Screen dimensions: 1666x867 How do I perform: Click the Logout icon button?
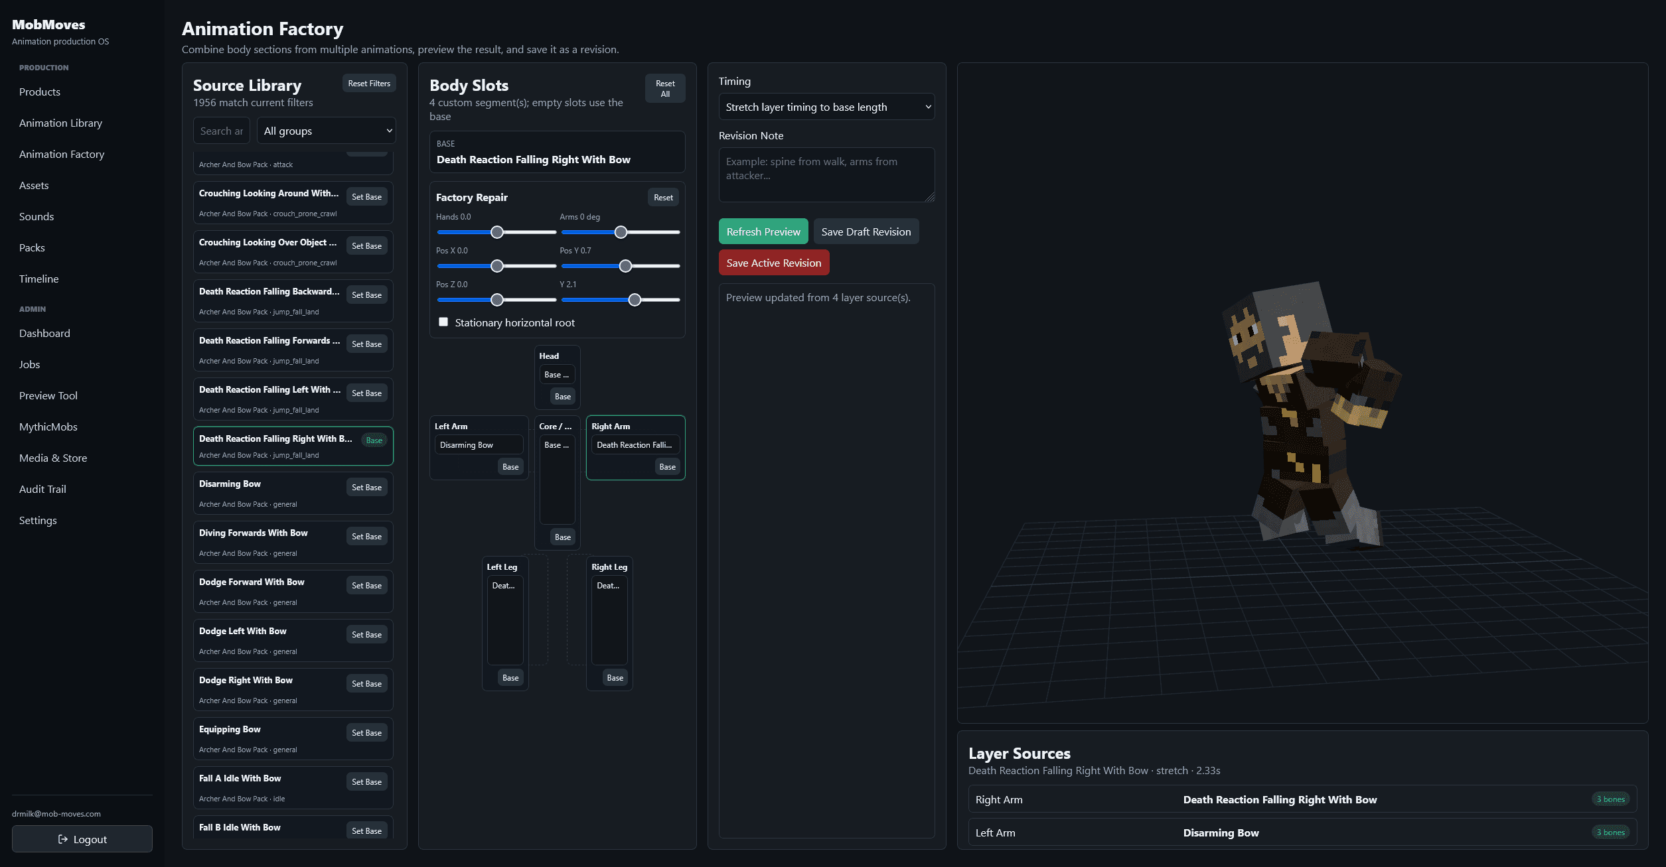tap(82, 839)
